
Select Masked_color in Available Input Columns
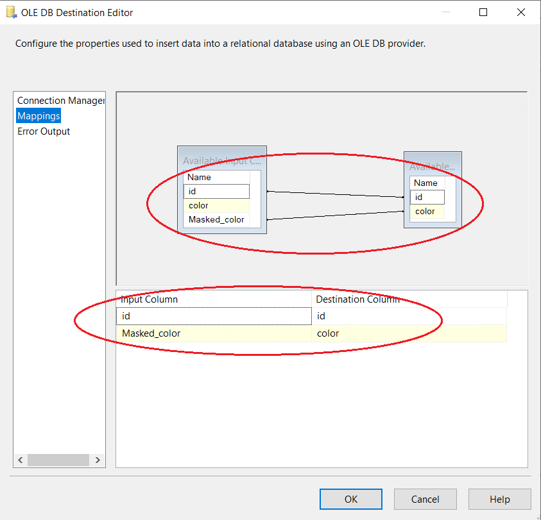216,220
